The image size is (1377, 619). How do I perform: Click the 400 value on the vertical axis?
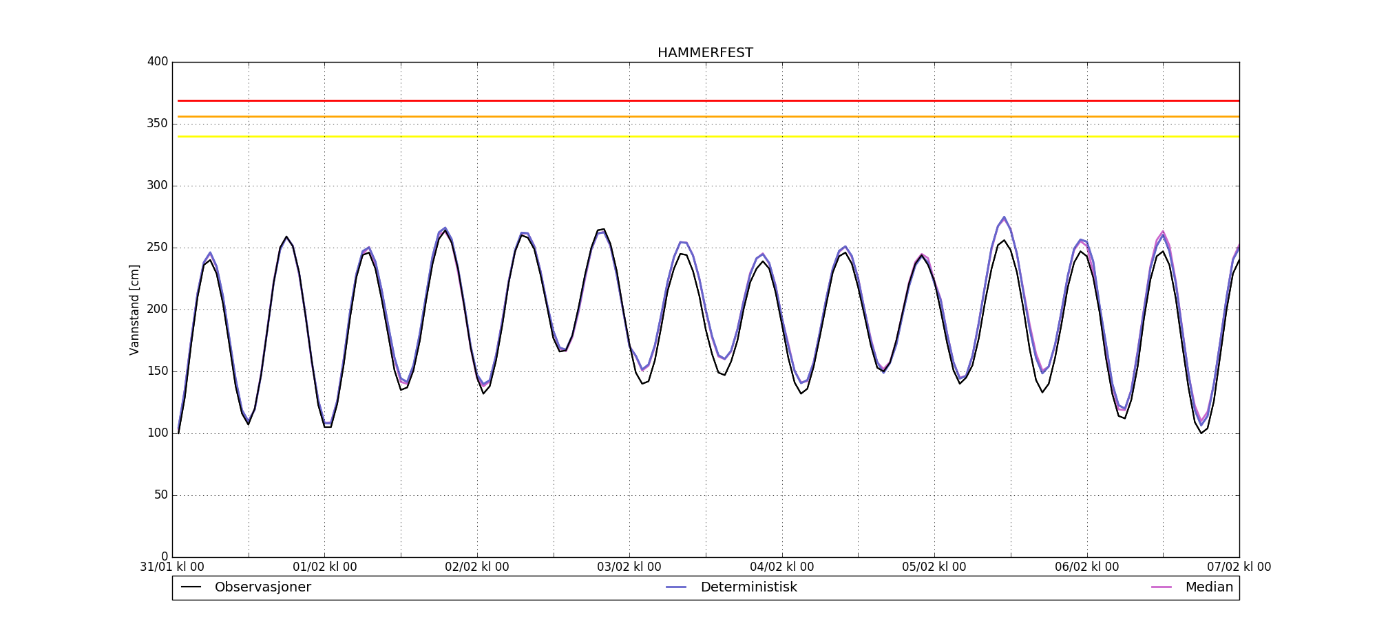point(158,62)
